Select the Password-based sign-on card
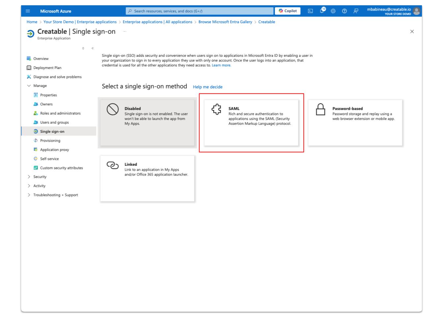Image resolution: width=443 pixels, height=317 pixels. click(355, 123)
